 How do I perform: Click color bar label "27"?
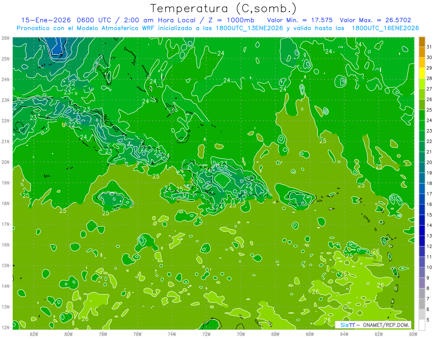click(429, 89)
